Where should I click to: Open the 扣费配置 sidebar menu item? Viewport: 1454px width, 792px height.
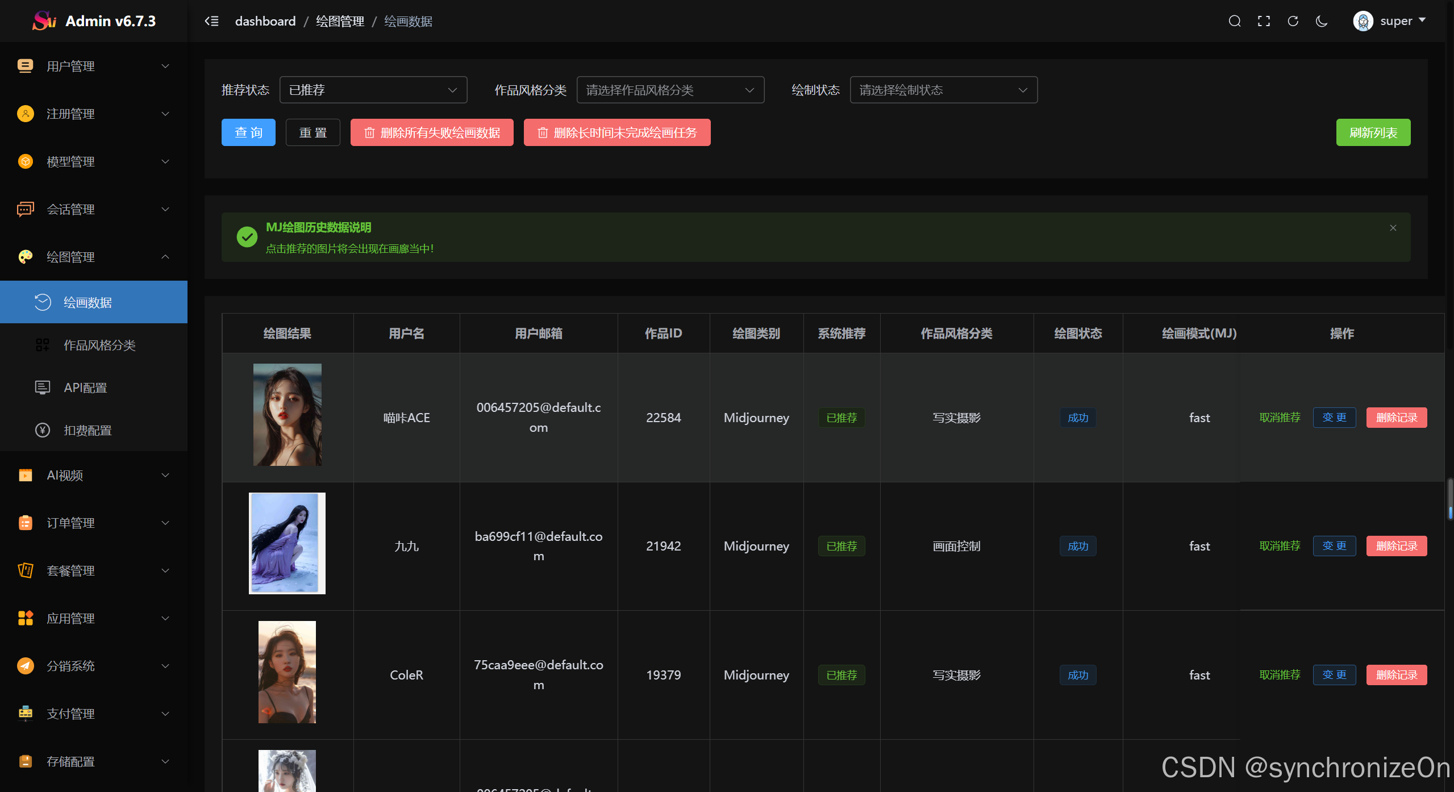[88, 430]
